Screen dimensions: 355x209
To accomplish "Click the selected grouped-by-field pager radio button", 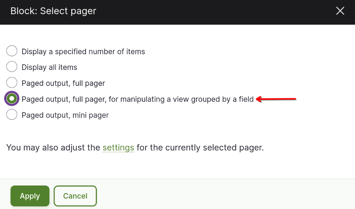I will 12,98.
